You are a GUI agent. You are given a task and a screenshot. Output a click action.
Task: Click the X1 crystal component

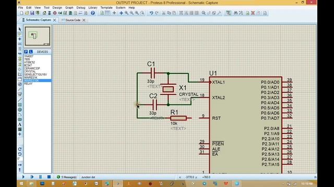click(168, 89)
